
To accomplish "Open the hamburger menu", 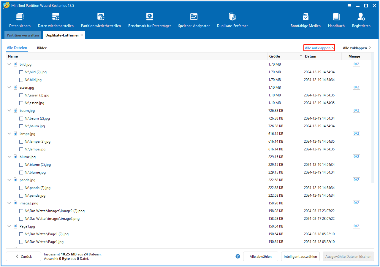I will coord(349,5).
